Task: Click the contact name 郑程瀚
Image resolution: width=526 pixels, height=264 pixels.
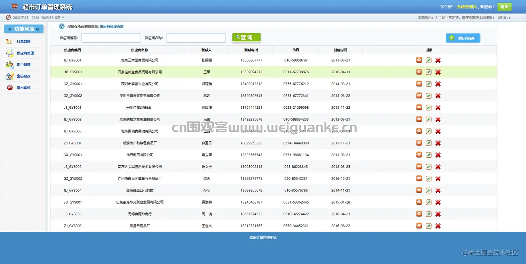Action: tap(207, 84)
